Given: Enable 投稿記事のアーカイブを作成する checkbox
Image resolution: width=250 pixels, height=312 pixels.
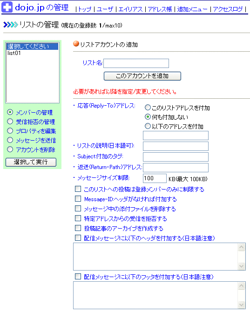Looking at the screenshot, I should pyautogui.click(x=78, y=228).
